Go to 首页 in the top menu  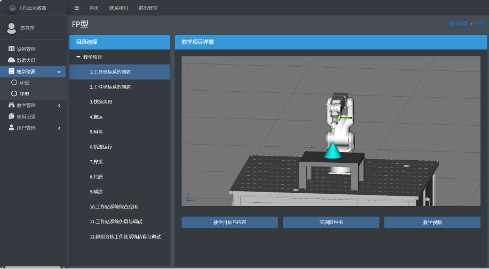pos(94,8)
